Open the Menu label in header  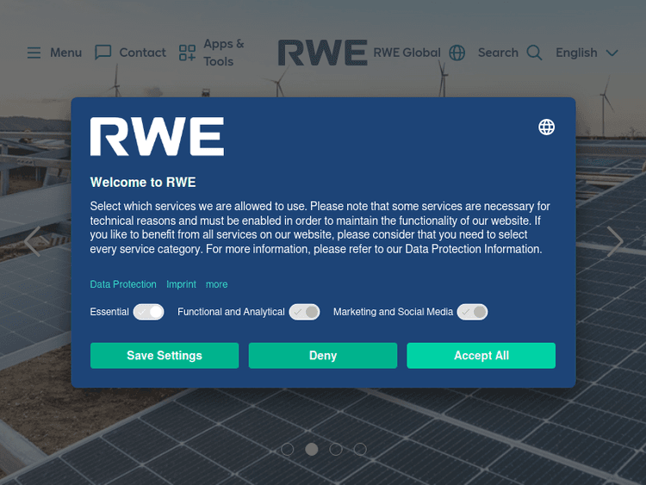click(x=66, y=53)
